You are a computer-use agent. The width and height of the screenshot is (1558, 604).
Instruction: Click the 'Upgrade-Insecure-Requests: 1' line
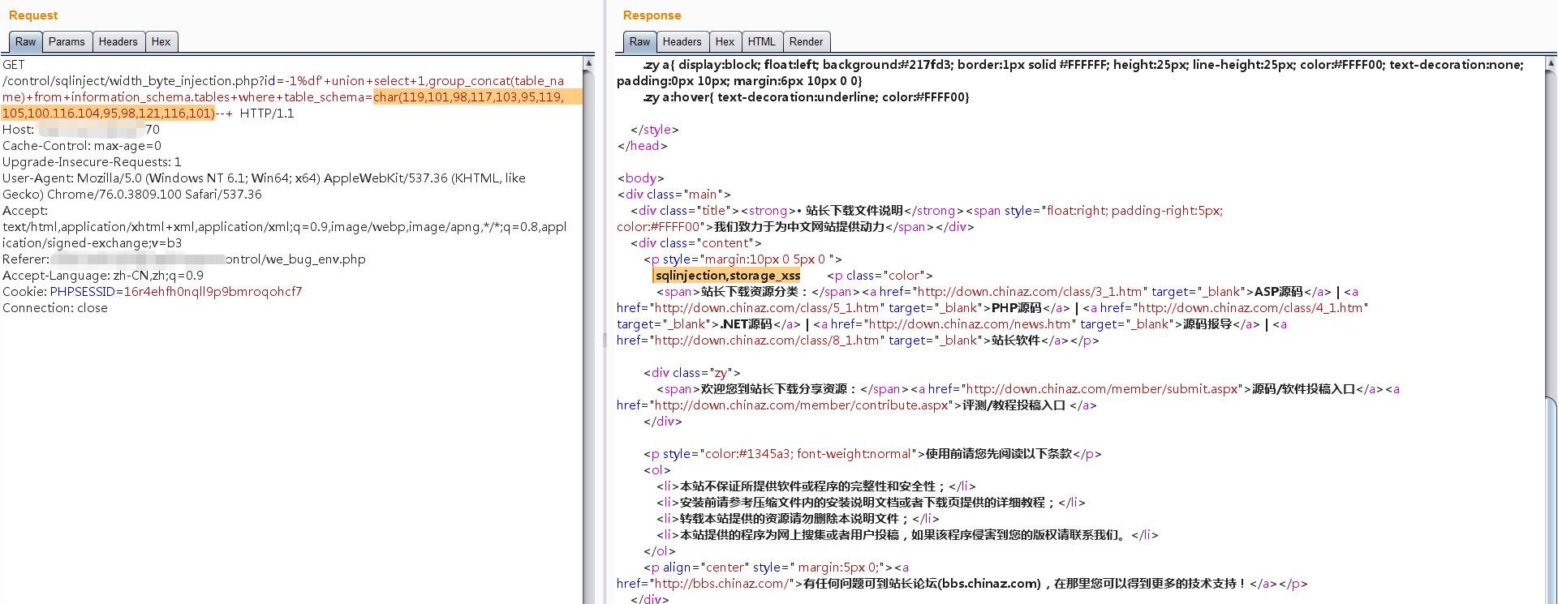[x=92, y=162]
